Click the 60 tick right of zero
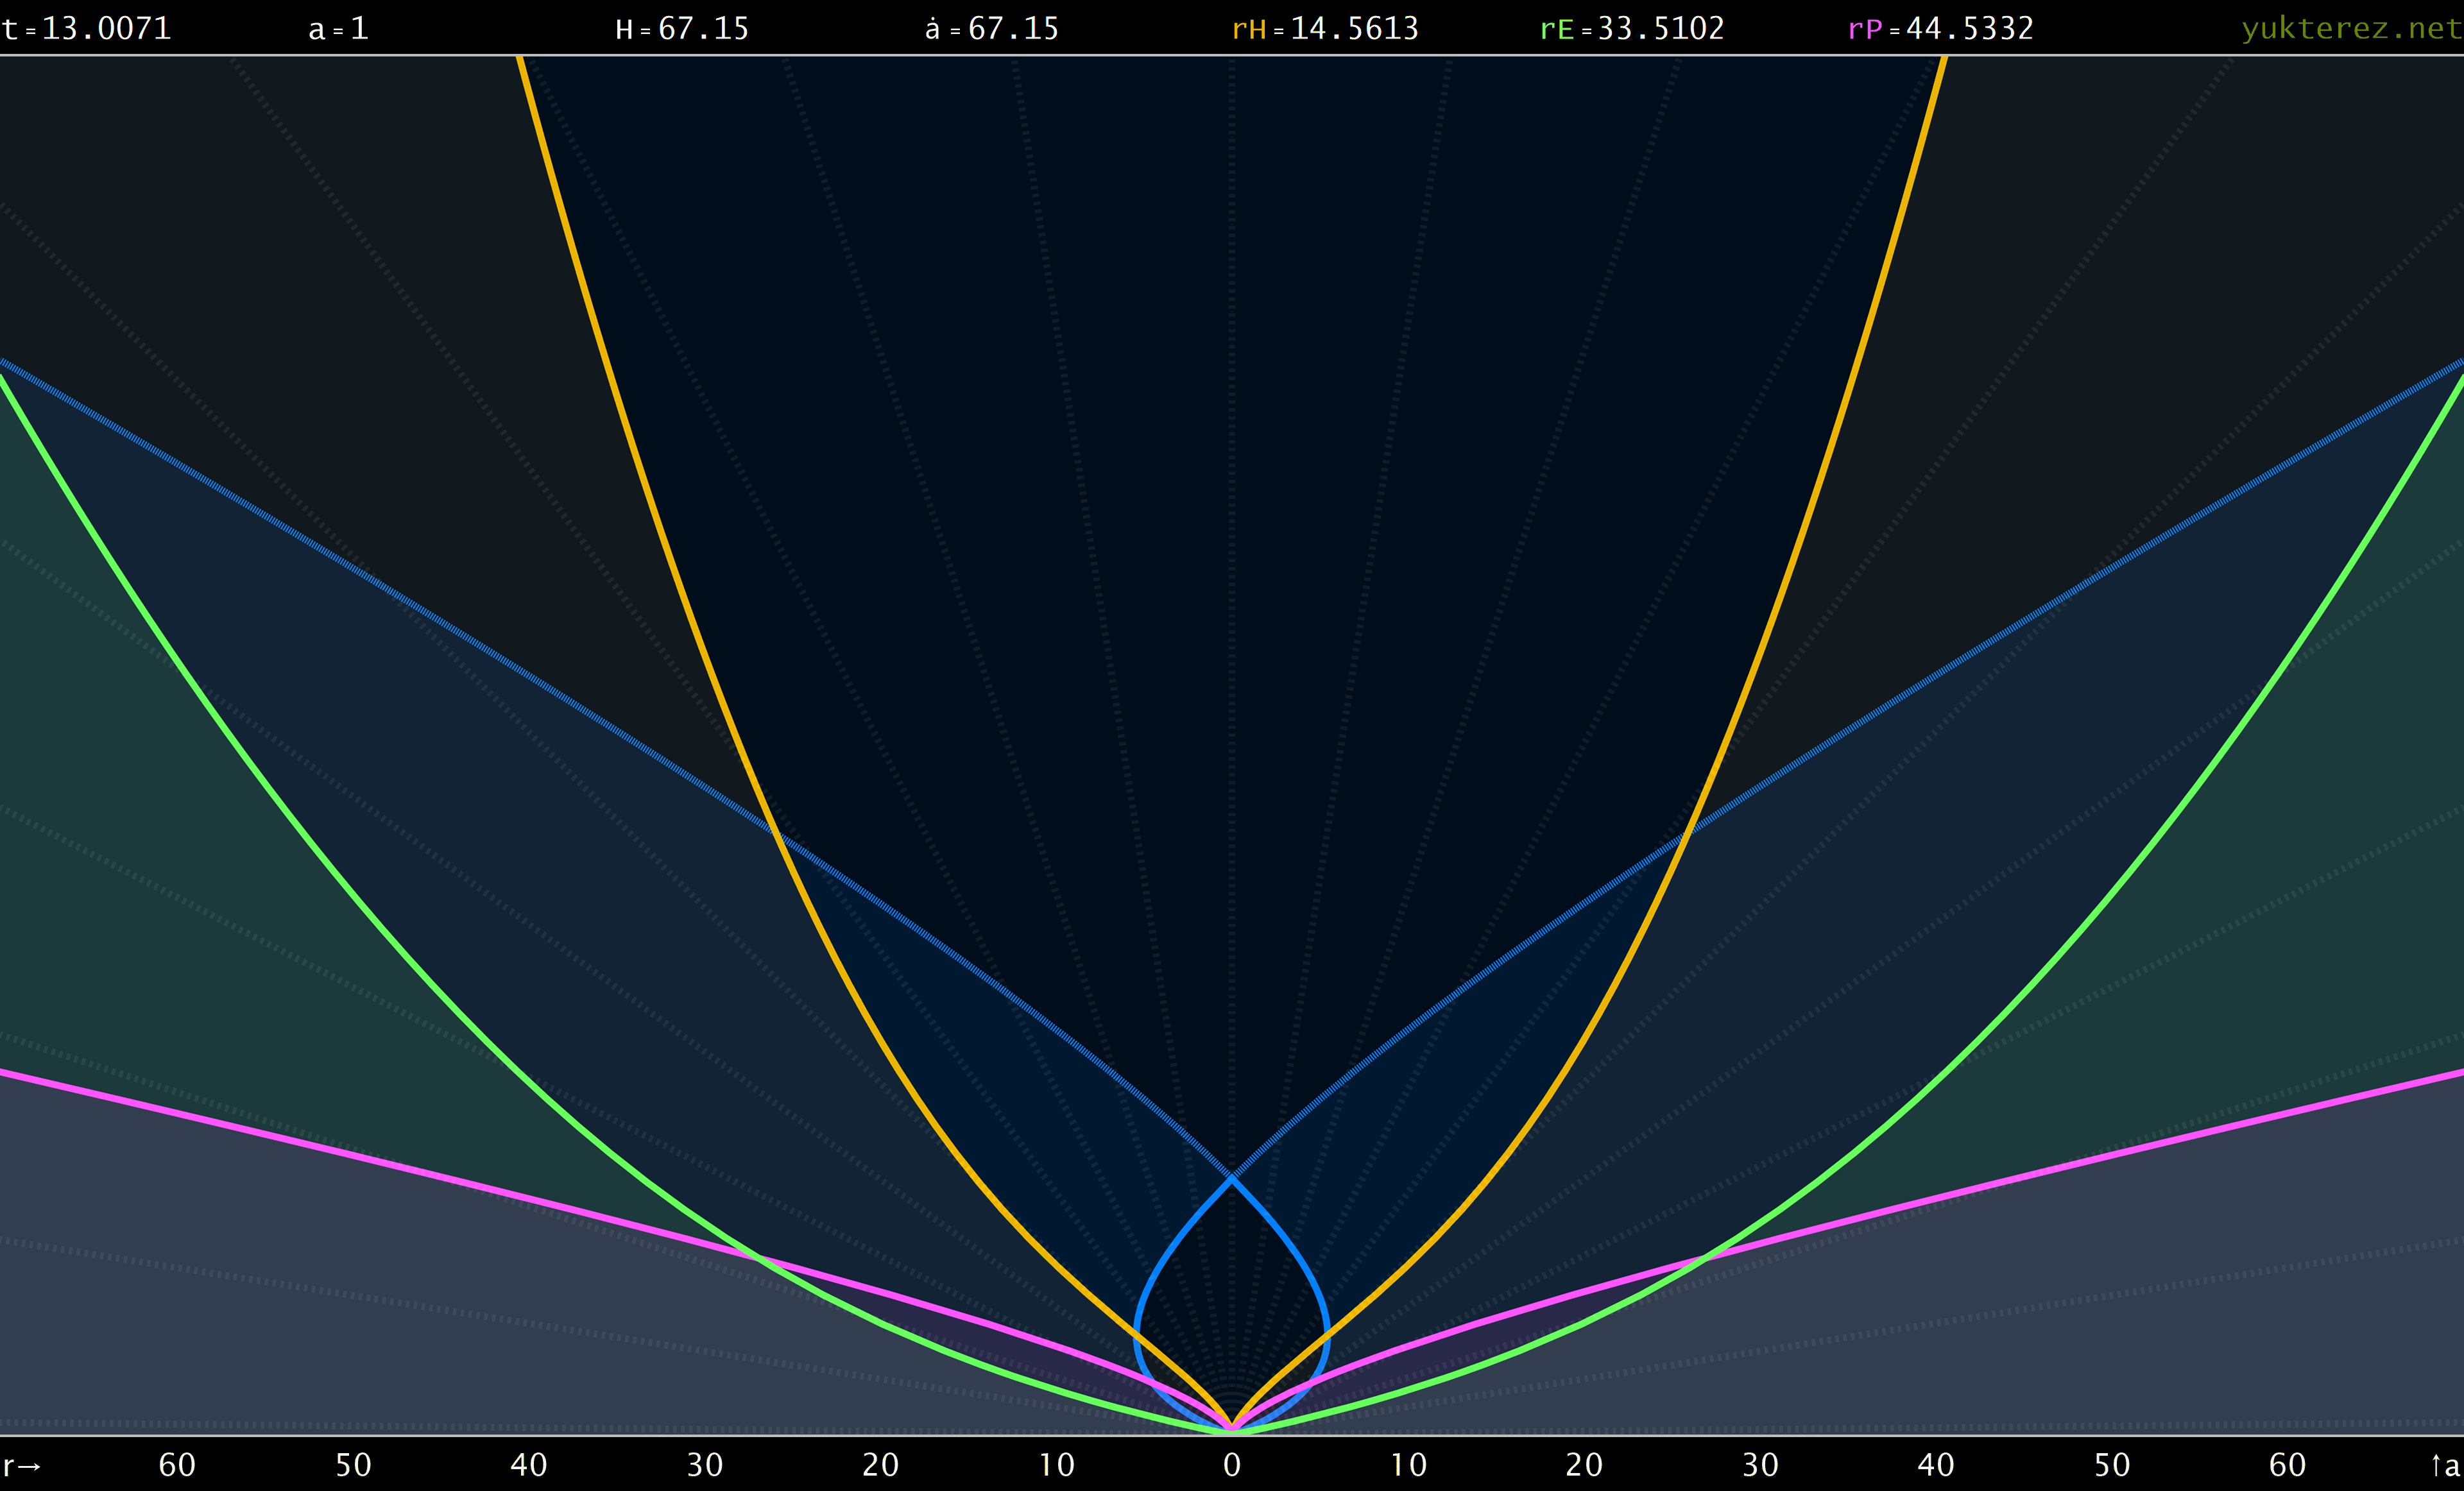Viewport: 2464px width, 1491px height. pyautogui.click(x=2287, y=1466)
